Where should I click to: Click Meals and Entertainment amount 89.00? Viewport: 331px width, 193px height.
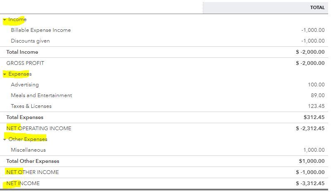coord(318,95)
